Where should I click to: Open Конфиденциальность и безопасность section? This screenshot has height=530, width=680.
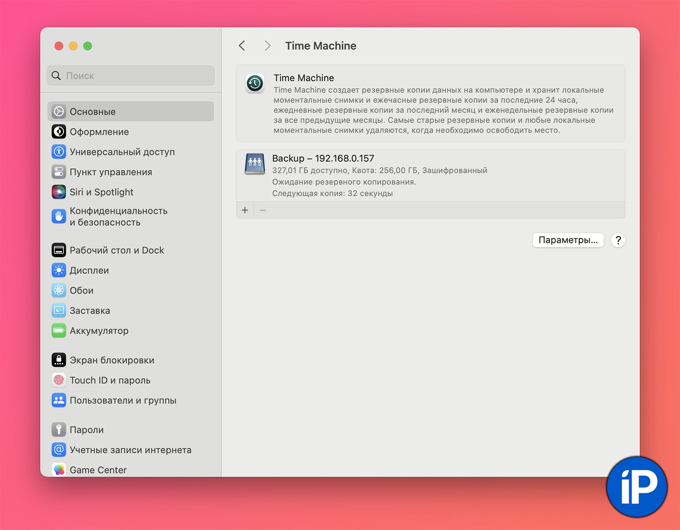click(x=131, y=217)
